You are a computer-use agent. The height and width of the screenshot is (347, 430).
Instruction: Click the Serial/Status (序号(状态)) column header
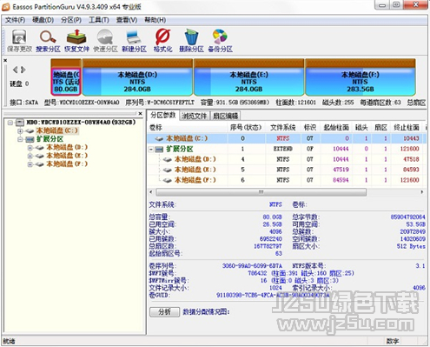pos(246,128)
